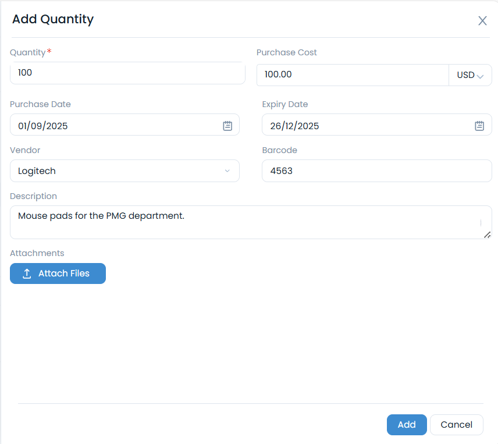Click the Cancel button

click(x=457, y=425)
